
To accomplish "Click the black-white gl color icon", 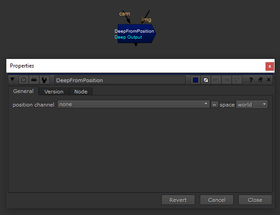I will 206,80.
